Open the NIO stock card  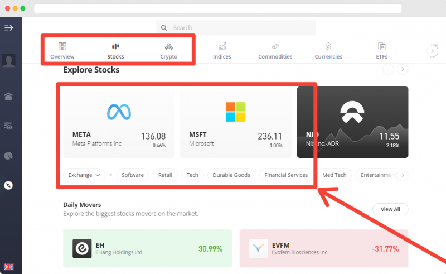point(352,122)
